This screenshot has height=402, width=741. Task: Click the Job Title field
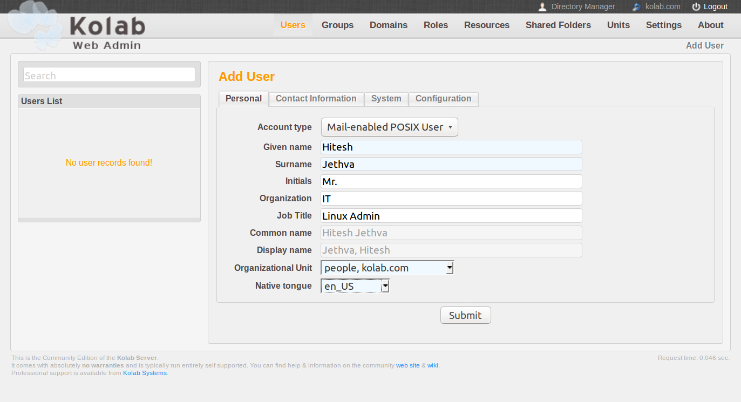pos(451,216)
